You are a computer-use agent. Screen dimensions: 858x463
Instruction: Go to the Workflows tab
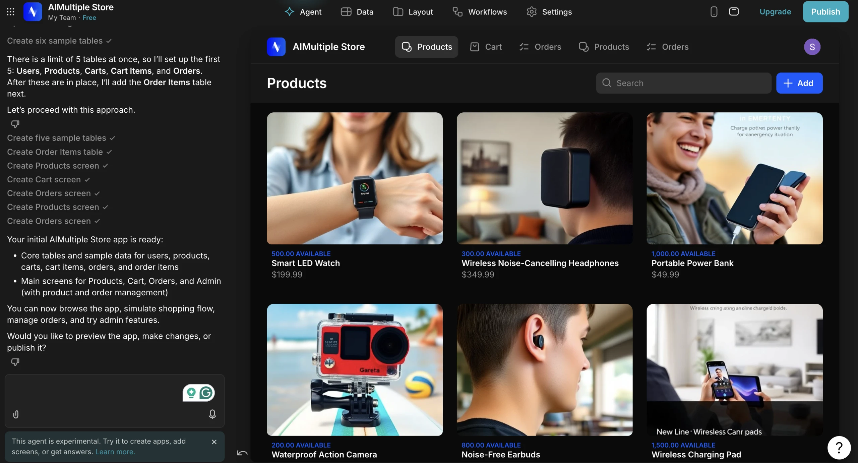(480, 12)
